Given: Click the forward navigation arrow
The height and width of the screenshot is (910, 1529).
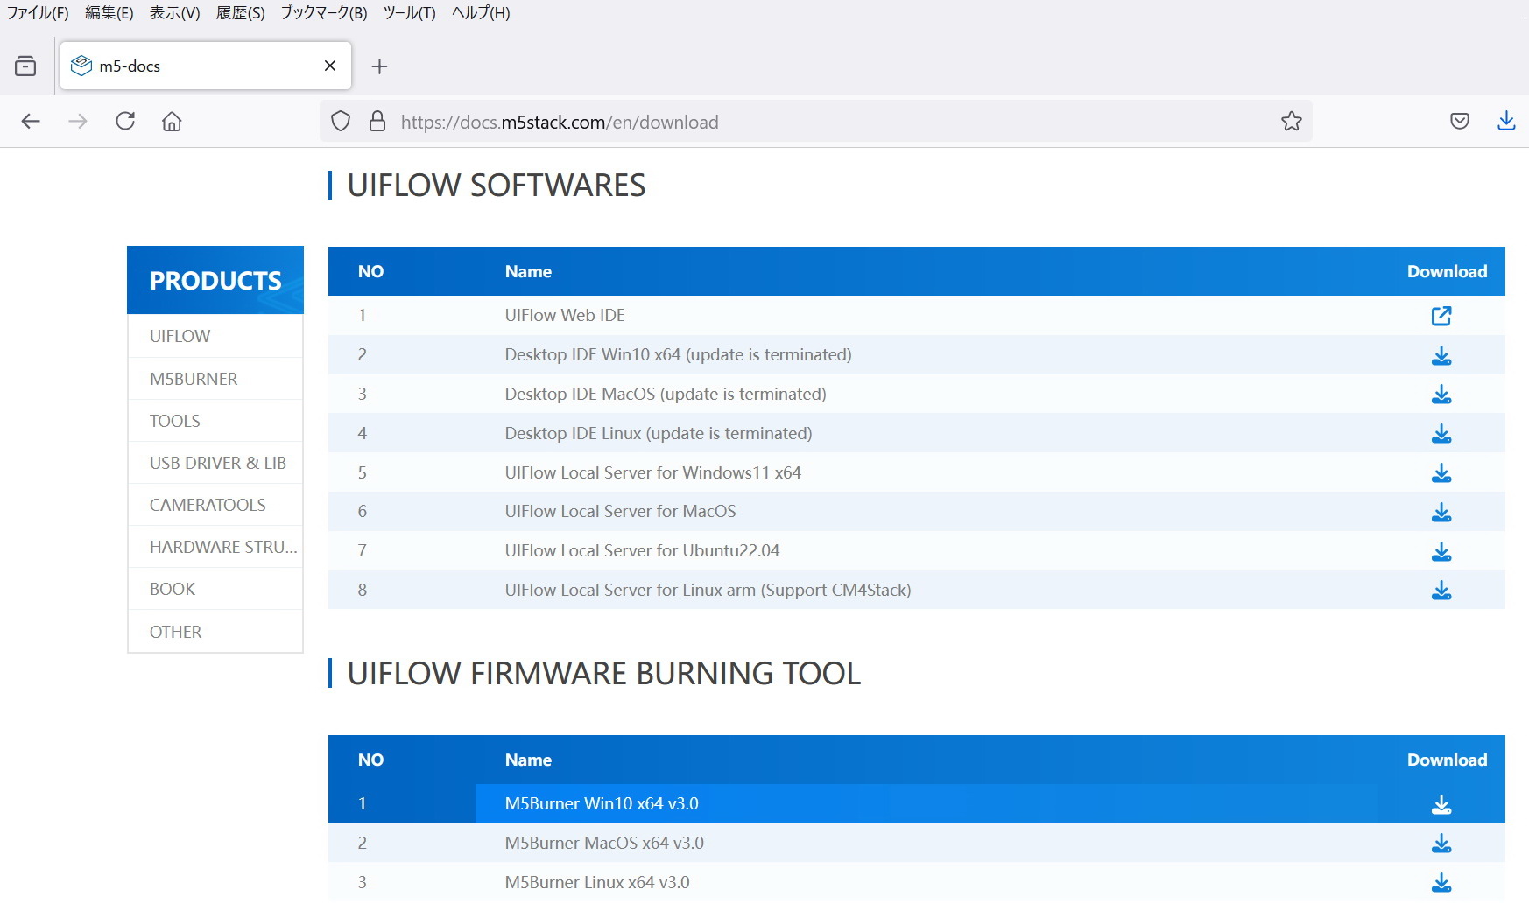Looking at the screenshot, I should 78,121.
